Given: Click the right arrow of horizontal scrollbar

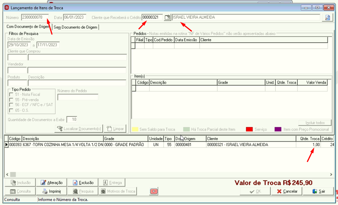Looking at the screenshot, I should point(331,175).
